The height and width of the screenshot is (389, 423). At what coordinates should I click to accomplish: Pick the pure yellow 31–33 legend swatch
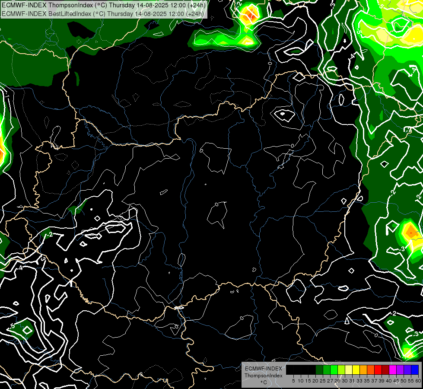356,370
